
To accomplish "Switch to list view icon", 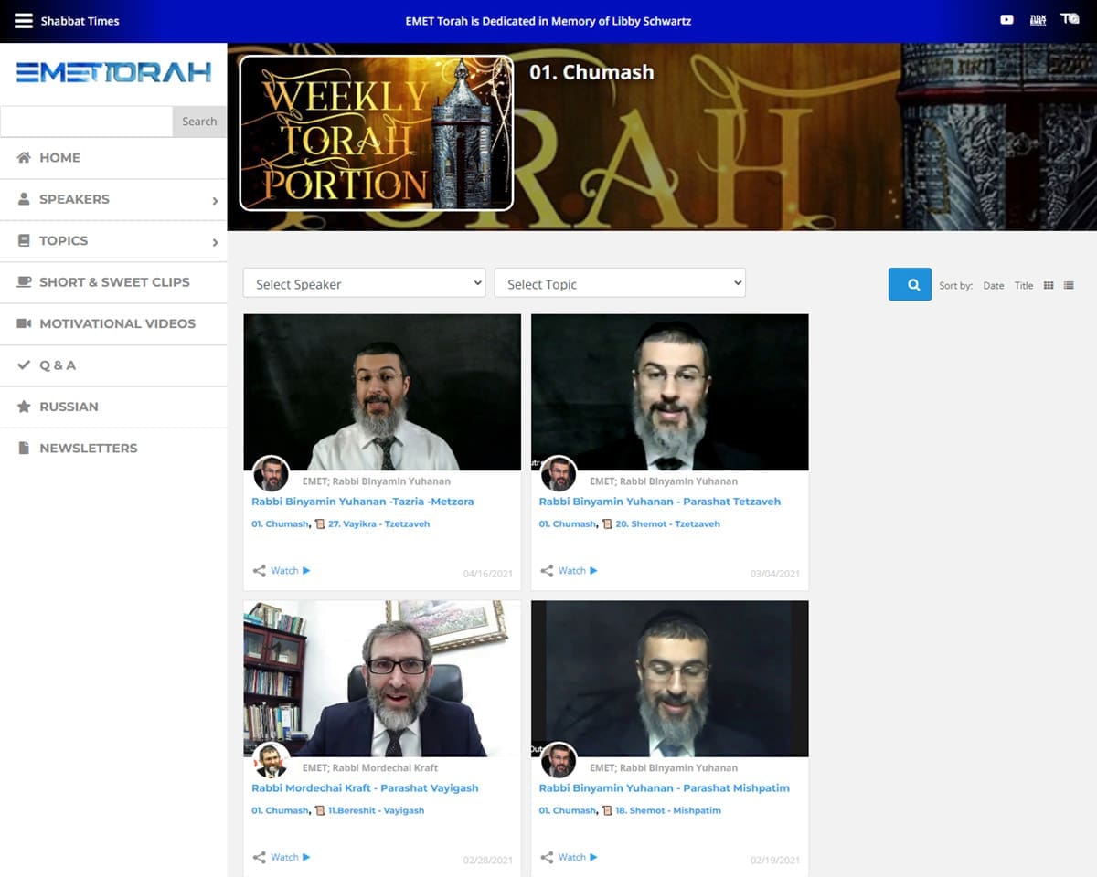I will pyautogui.click(x=1069, y=285).
